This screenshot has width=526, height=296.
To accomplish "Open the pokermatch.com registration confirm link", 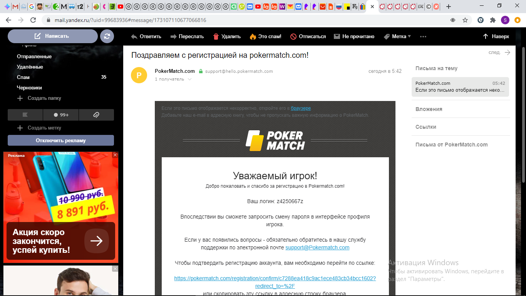I will click(275, 282).
